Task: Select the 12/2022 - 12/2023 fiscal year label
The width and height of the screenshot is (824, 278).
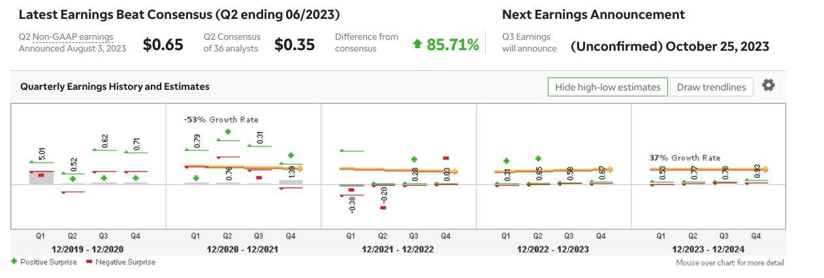Action: coord(553,249)
